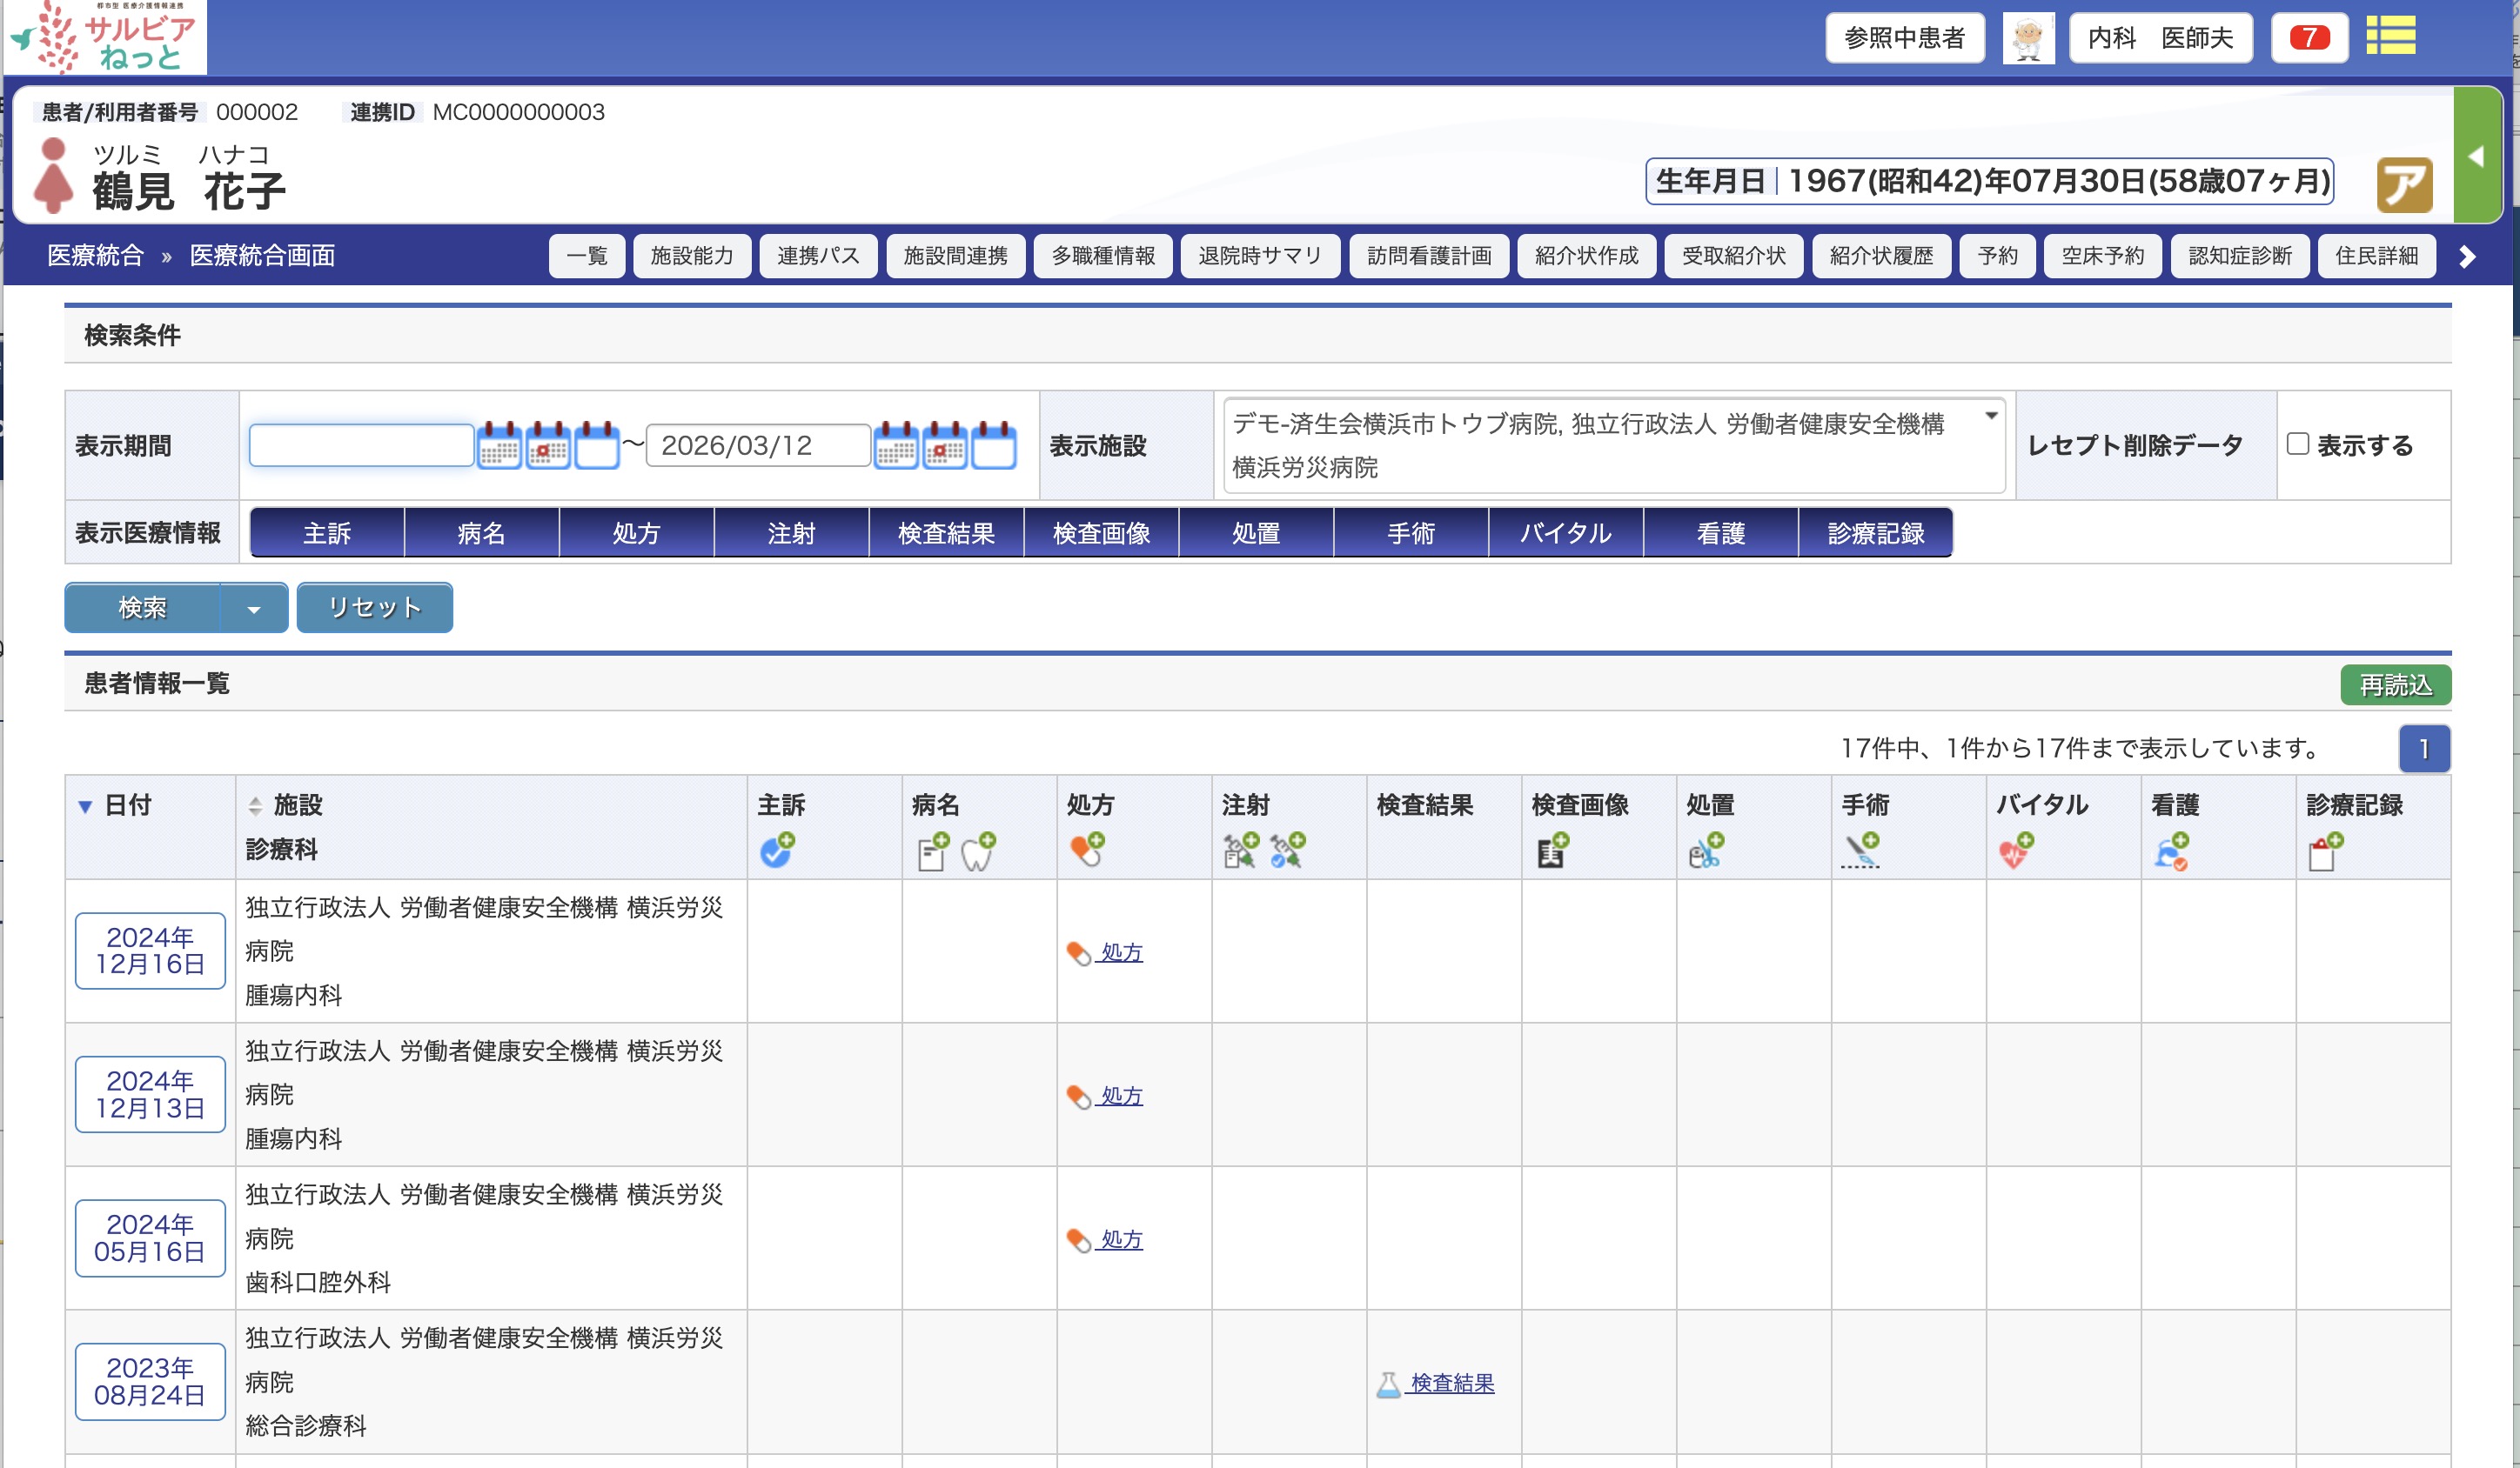Click the empty start date input field
2520x1468 pixels.
pyautogui.click(x=361, y=445)
